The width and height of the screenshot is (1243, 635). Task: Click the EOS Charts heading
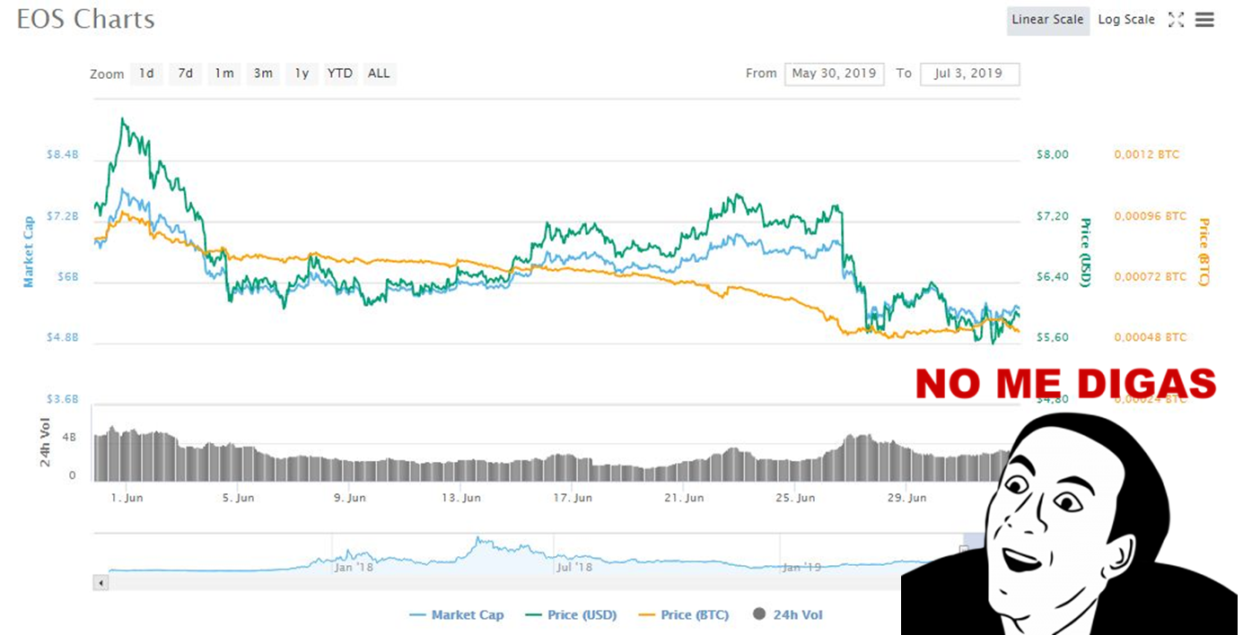pyautogui.click(x=85, y=19)
